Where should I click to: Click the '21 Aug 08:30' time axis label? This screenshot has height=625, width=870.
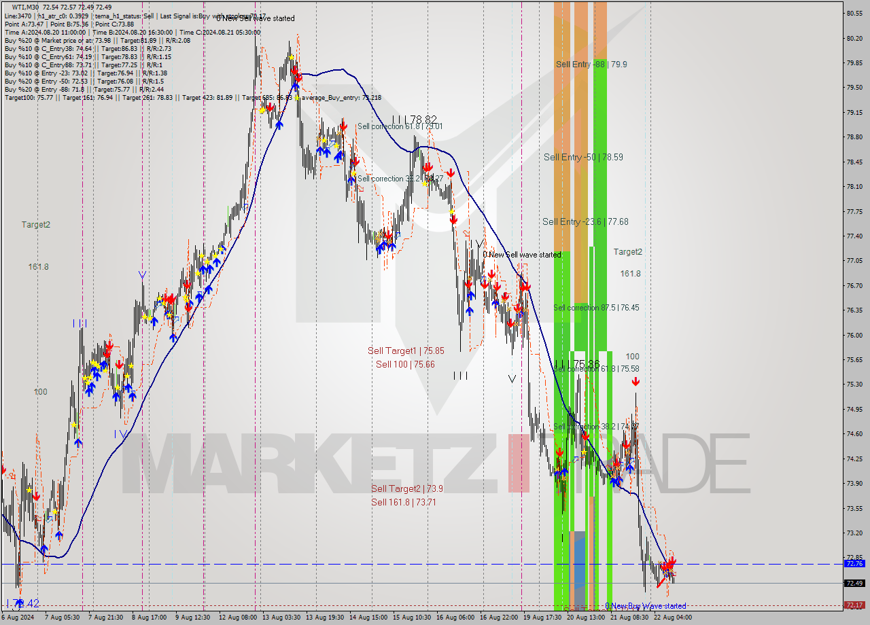click(629, 618)
